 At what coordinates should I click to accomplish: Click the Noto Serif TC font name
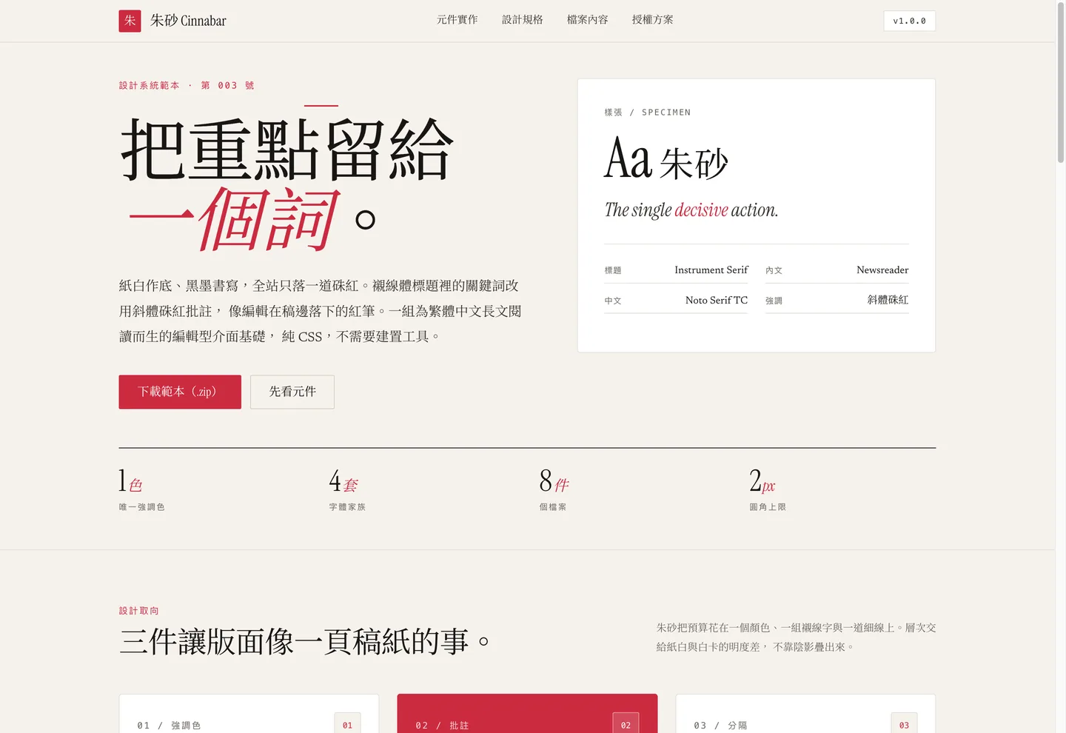point(717,301)
